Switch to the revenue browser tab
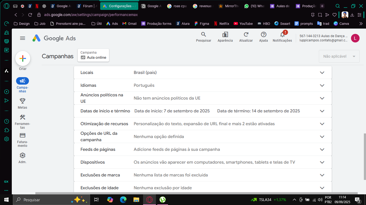Image resolution: width=366 pixels, height=205 pixels. pyautogui.click(x=203, y=6)
